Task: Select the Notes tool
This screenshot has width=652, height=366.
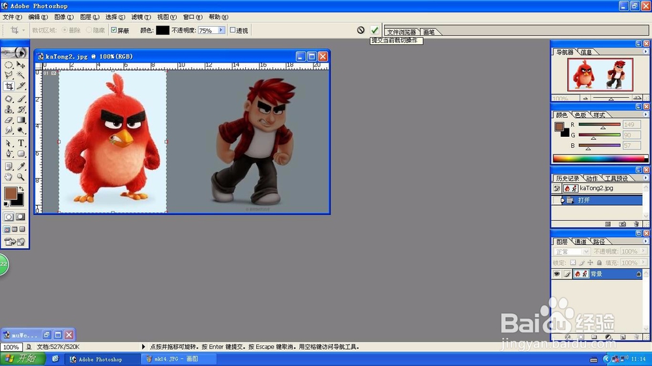Action: pos(8,166)
